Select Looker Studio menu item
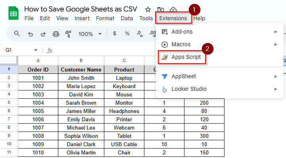This screenshot has width=286, height=158. coord(219,89)
